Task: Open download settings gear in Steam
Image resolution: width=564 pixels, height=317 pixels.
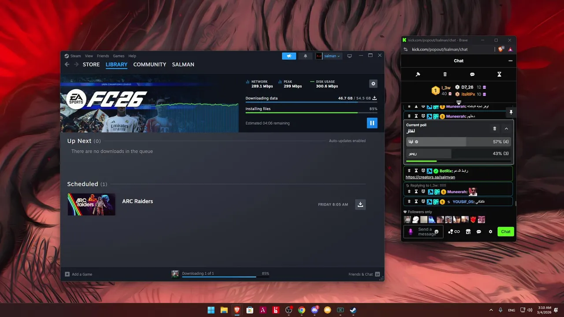Action: [373, 84]
